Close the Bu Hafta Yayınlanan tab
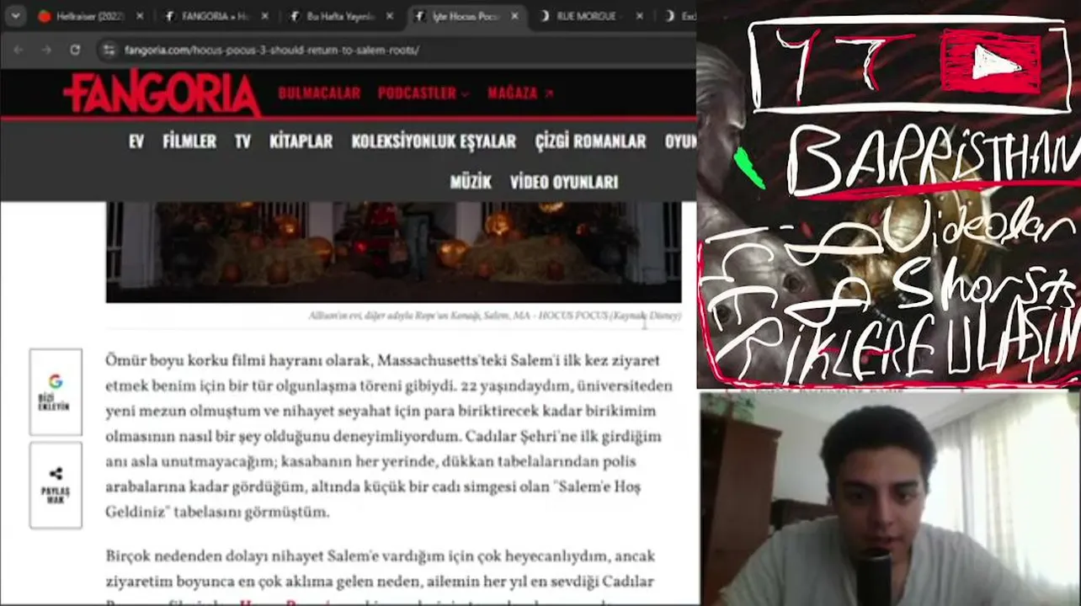1081x606 pixels. point(389,16)
